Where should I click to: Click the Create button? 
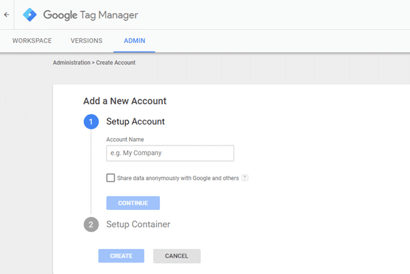coord(121,256)
